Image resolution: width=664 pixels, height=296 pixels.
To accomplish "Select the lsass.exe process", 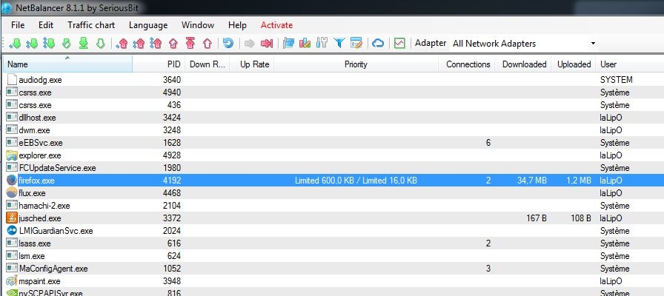I will pyautogui.click(x=333, y=243).
